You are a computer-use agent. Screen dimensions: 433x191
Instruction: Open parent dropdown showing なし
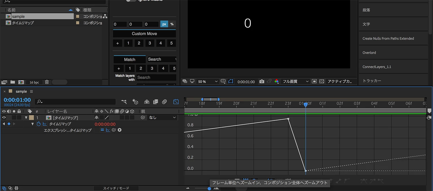(x=162, y=117)
